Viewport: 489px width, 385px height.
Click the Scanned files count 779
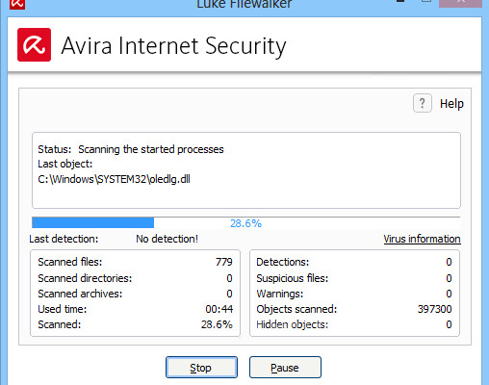tap(224, 262)
